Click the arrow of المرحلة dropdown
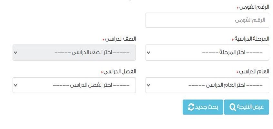This screenshot has width=273, height=129. click(148, 52)
